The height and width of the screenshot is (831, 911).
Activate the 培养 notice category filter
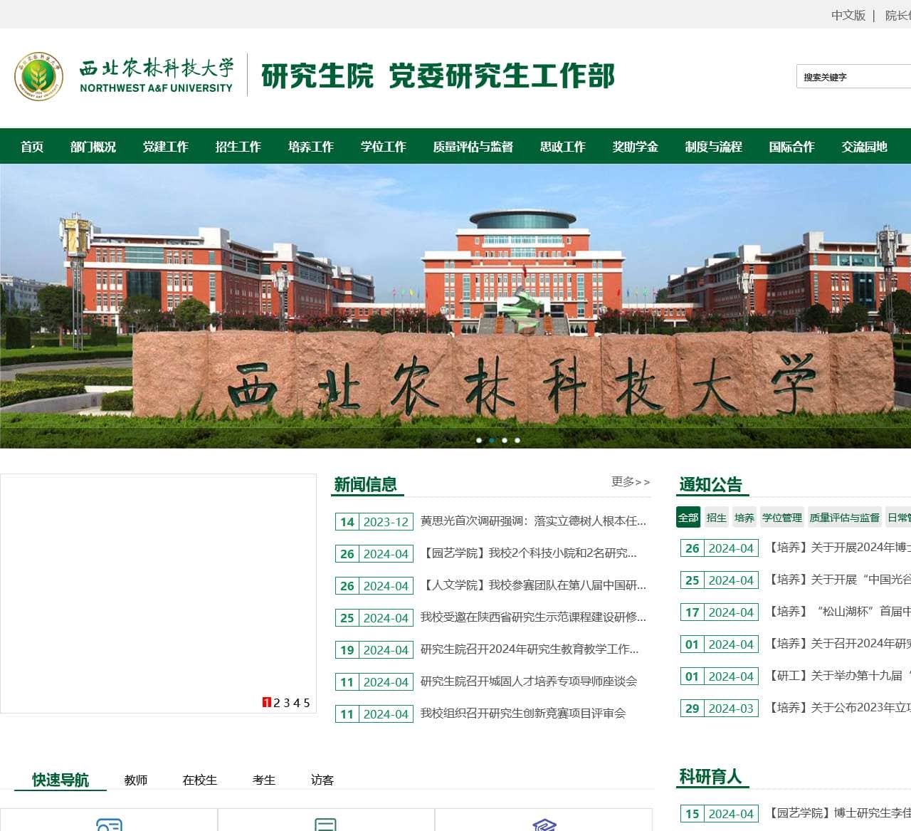[744, 518]
